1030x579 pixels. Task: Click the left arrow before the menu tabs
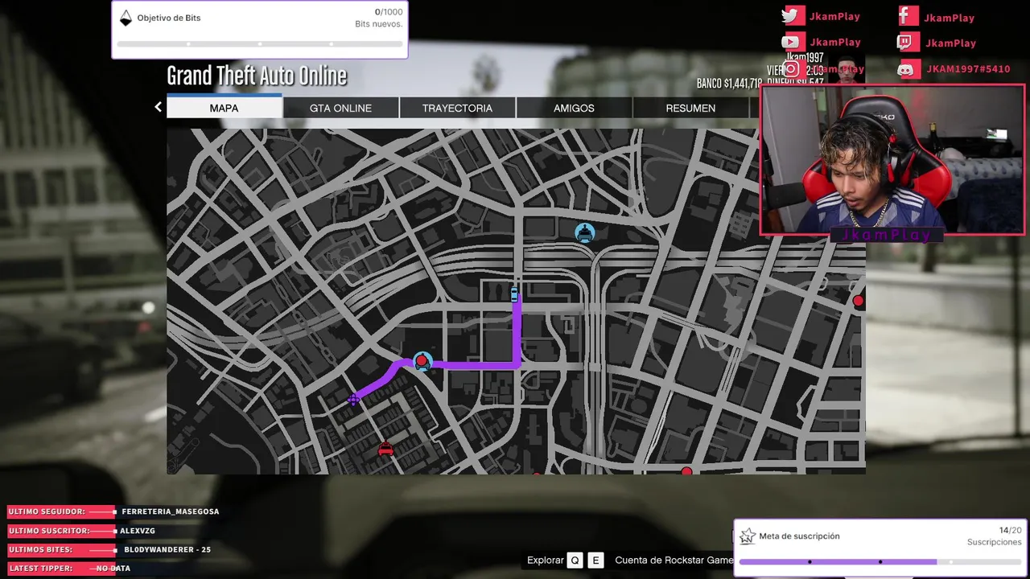pyautogui.click(x=158, y=107)
